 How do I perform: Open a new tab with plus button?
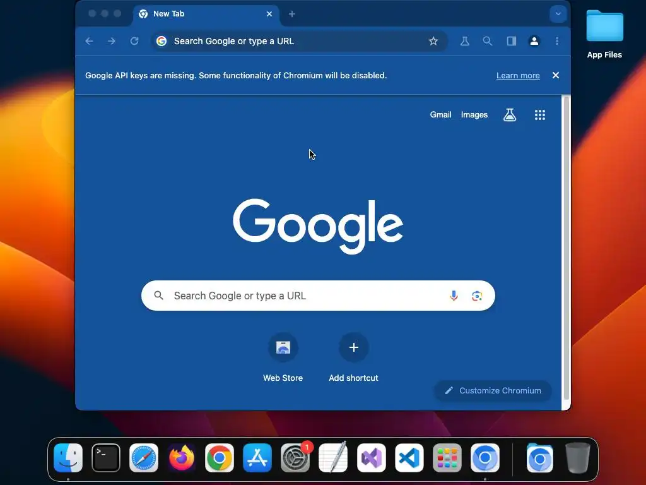[291, 14]
